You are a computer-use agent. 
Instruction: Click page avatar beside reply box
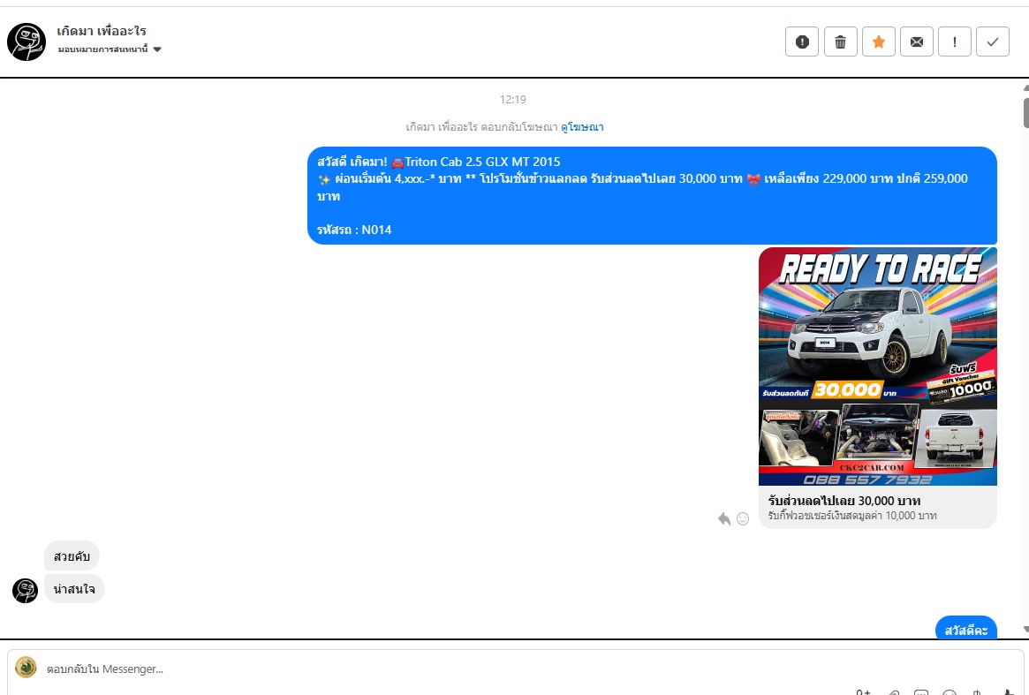[x=26, y=668]
